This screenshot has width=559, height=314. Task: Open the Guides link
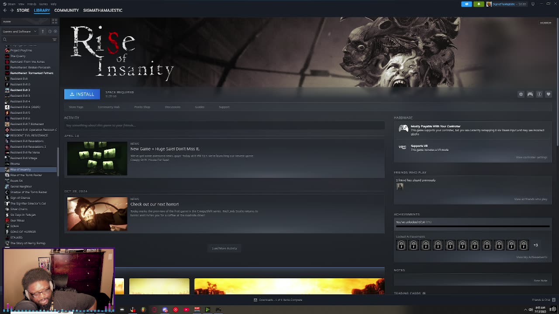point(200,107)
